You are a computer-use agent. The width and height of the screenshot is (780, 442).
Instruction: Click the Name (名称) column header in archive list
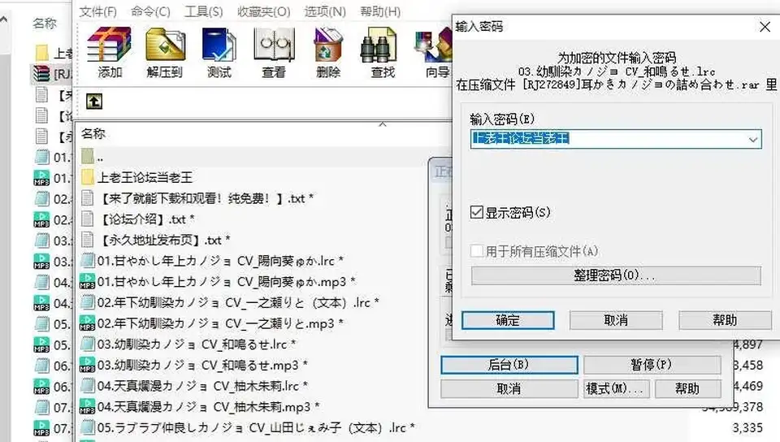[93, 133]
